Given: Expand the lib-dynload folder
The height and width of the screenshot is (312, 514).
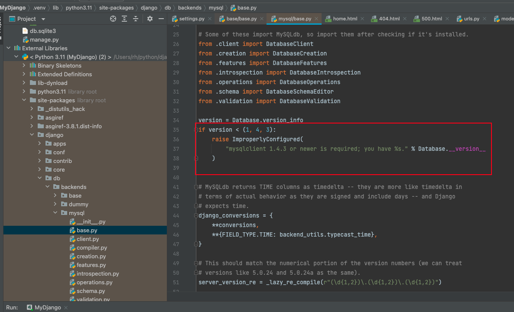Looking at the screenshot, I should pos(24,83).
